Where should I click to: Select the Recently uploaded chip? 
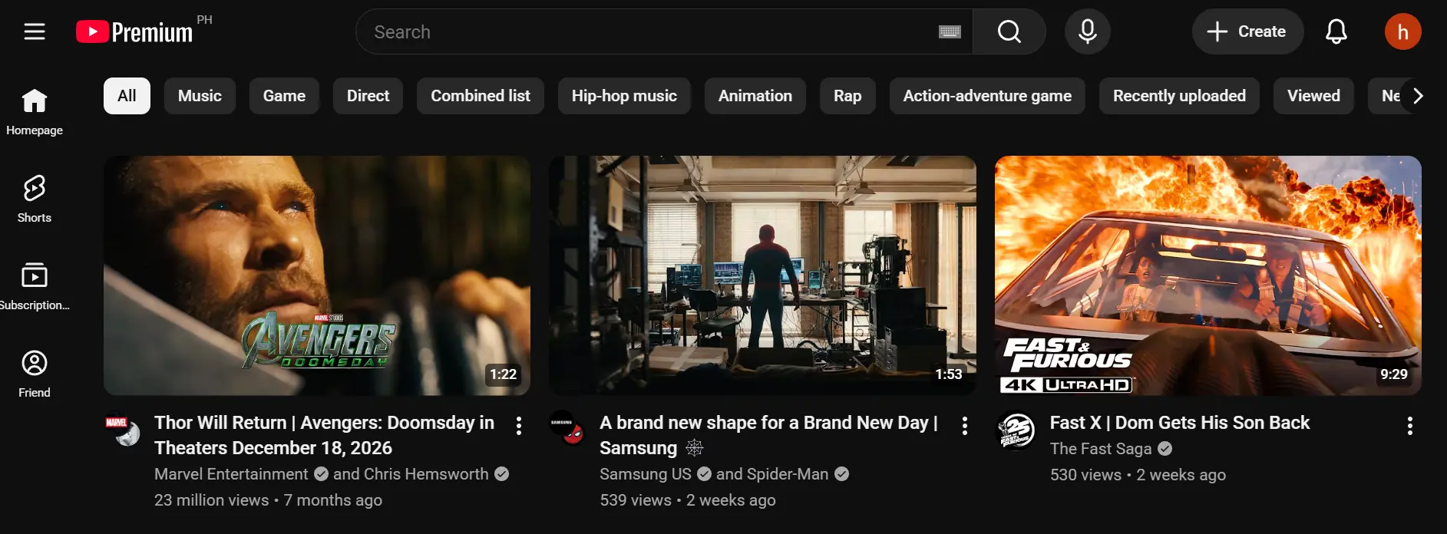click(1179, 96)
